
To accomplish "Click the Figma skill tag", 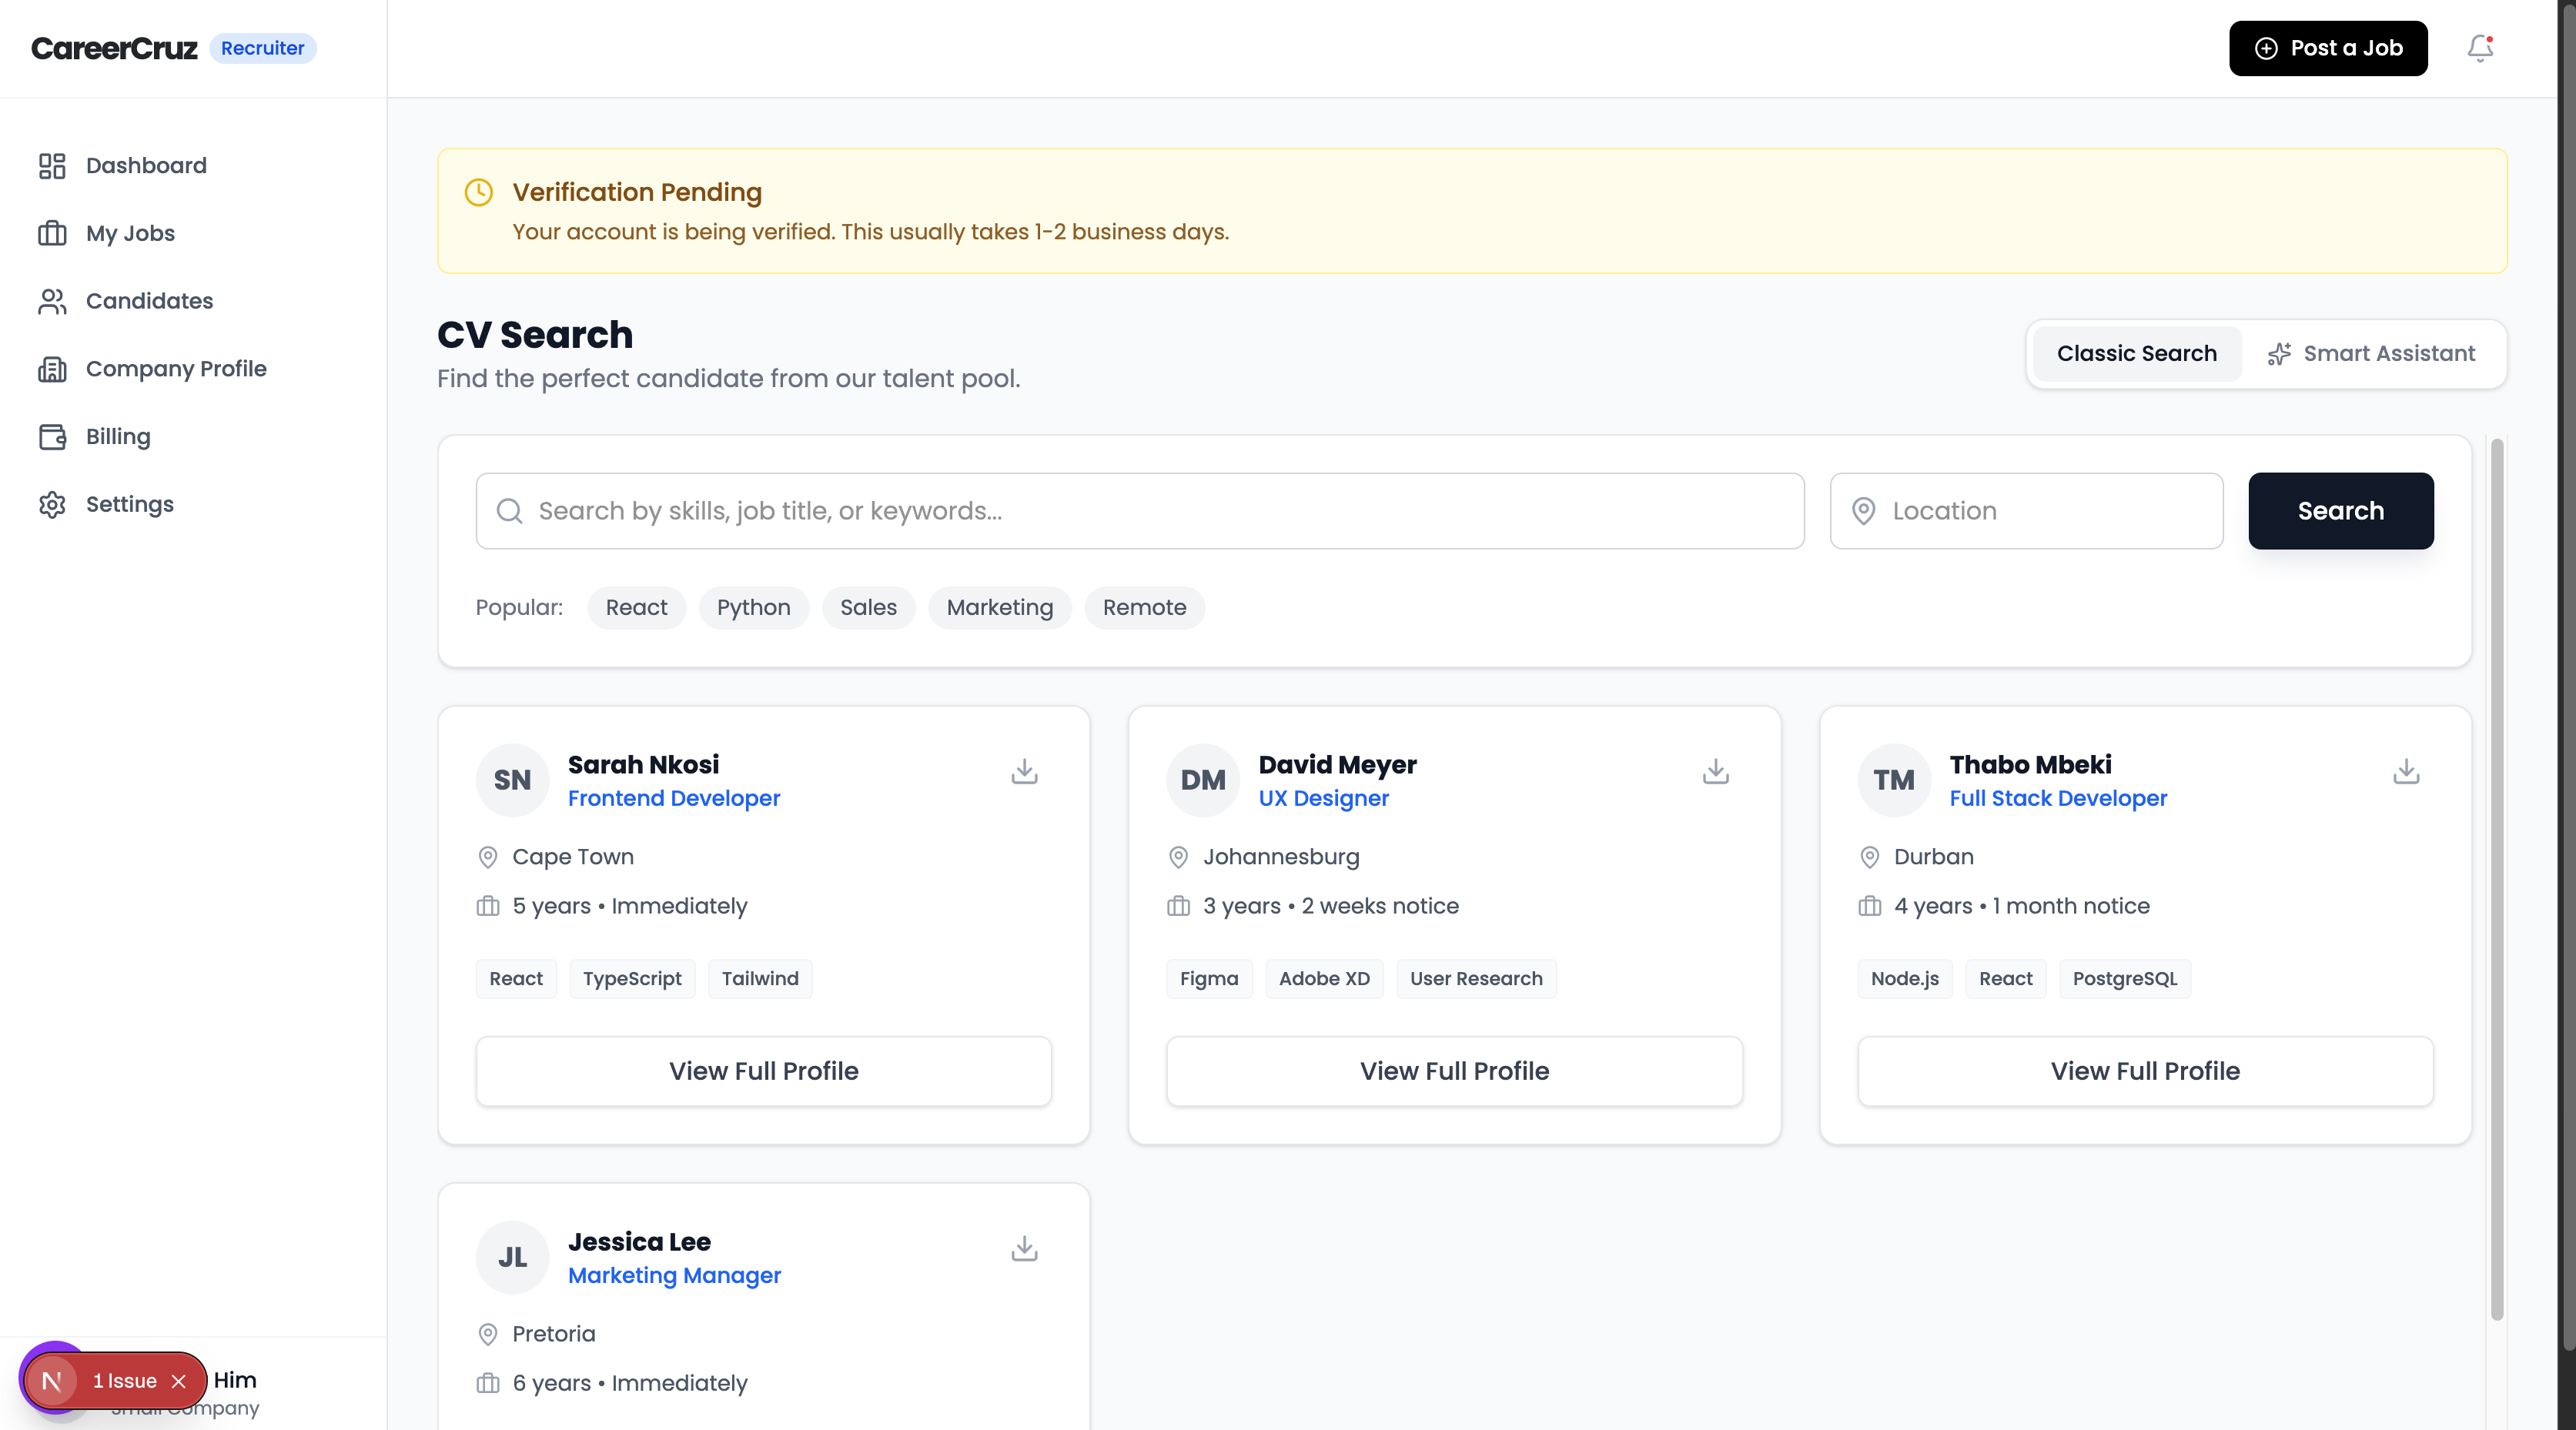I will (1209, 979).
